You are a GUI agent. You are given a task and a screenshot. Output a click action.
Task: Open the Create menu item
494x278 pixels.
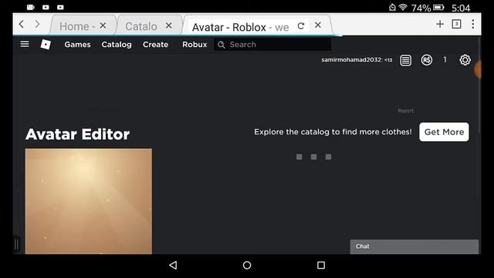pos(155,45)
